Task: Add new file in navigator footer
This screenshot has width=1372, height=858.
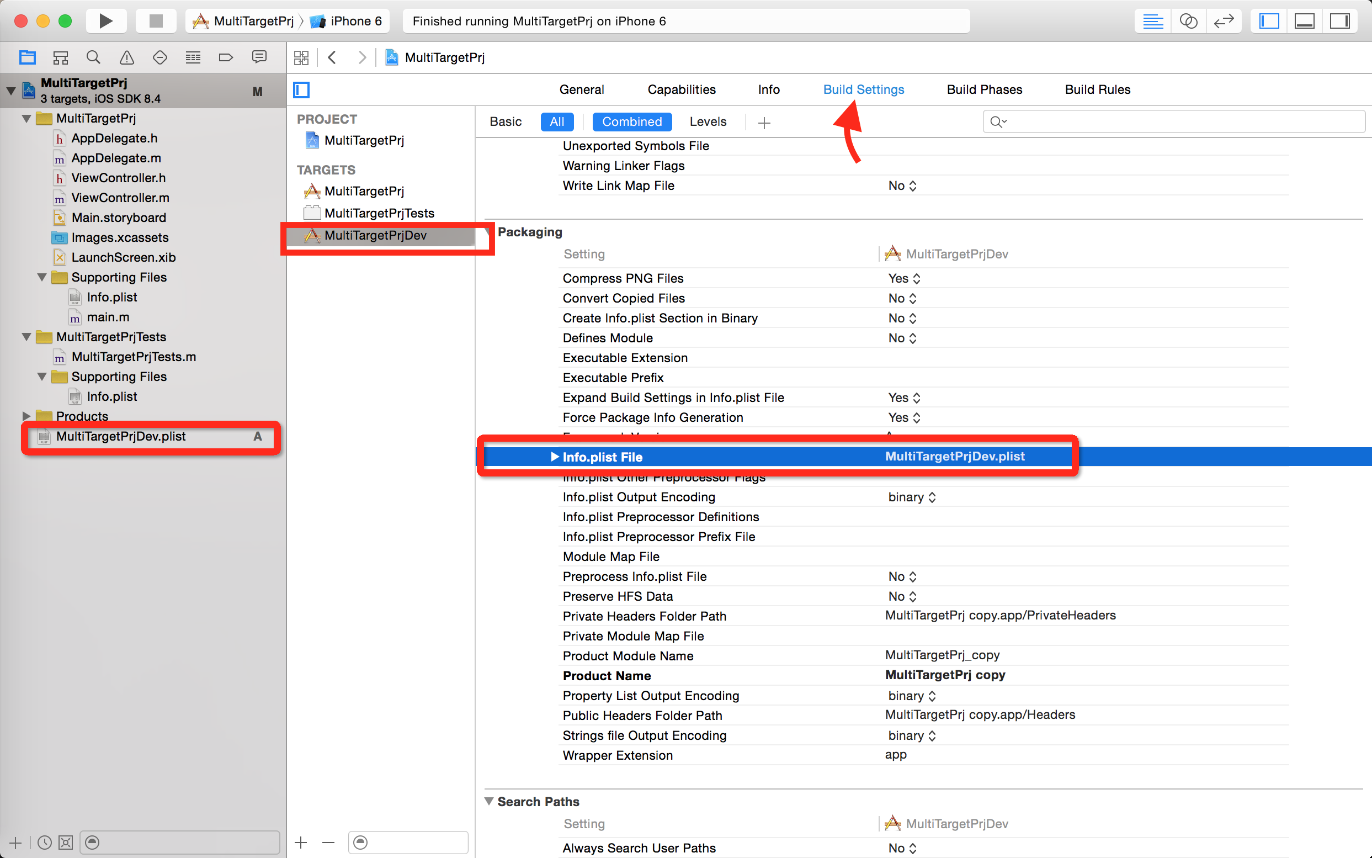Action: (15, 843)
